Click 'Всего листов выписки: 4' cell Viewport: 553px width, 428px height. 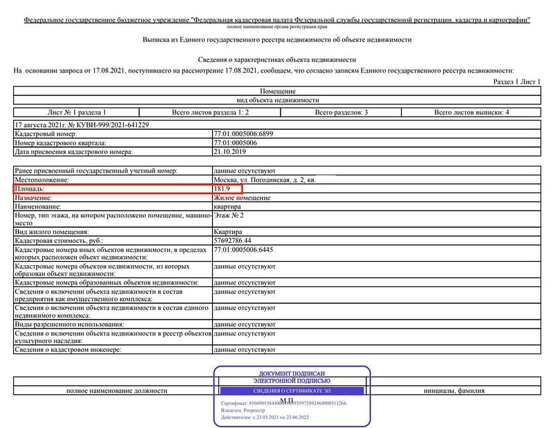point(471,113)
